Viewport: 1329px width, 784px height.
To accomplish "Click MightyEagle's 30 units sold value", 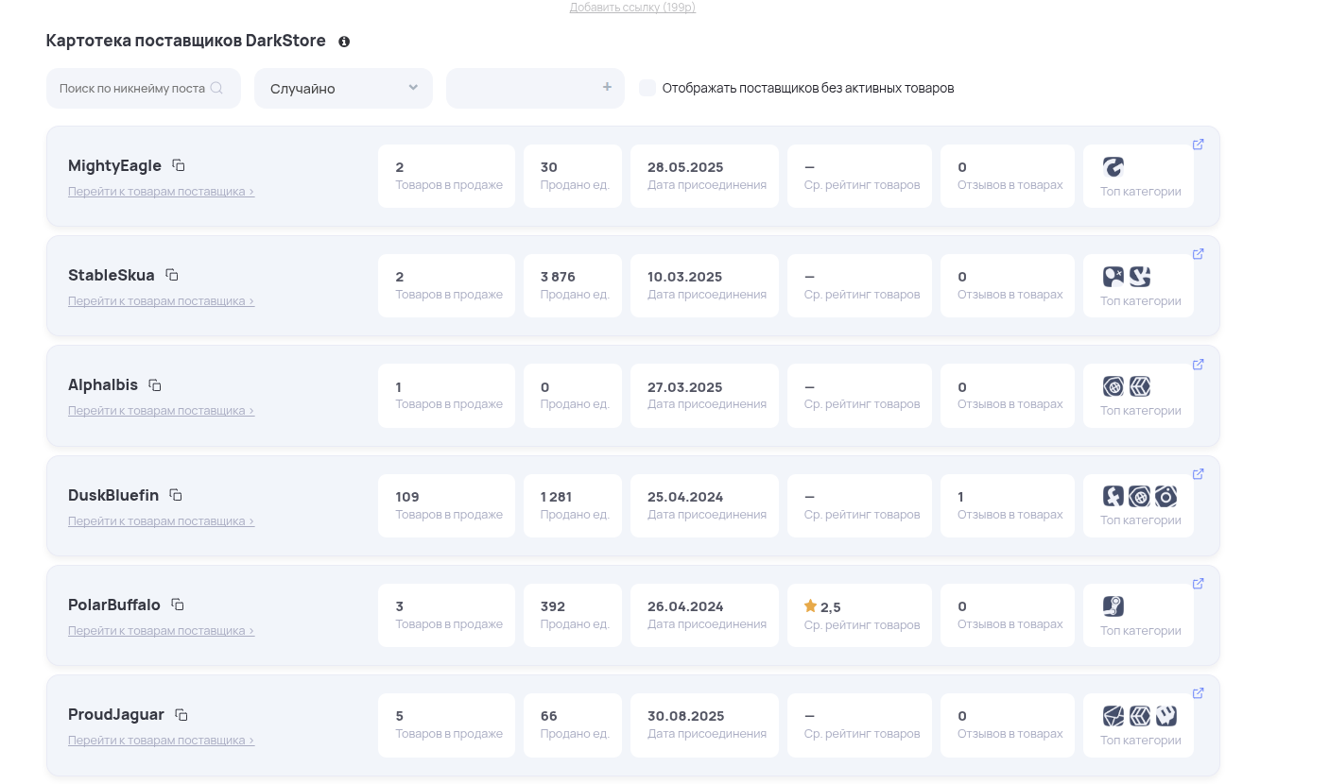I will point(549,167).
